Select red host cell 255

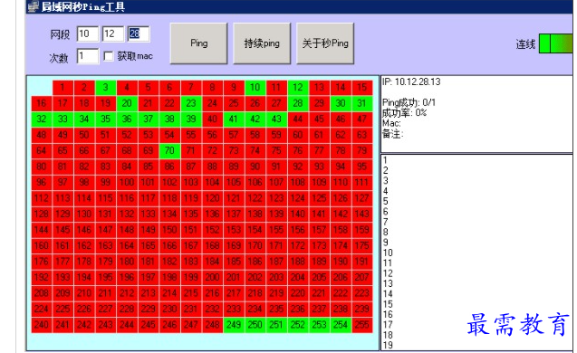[361, 325]
